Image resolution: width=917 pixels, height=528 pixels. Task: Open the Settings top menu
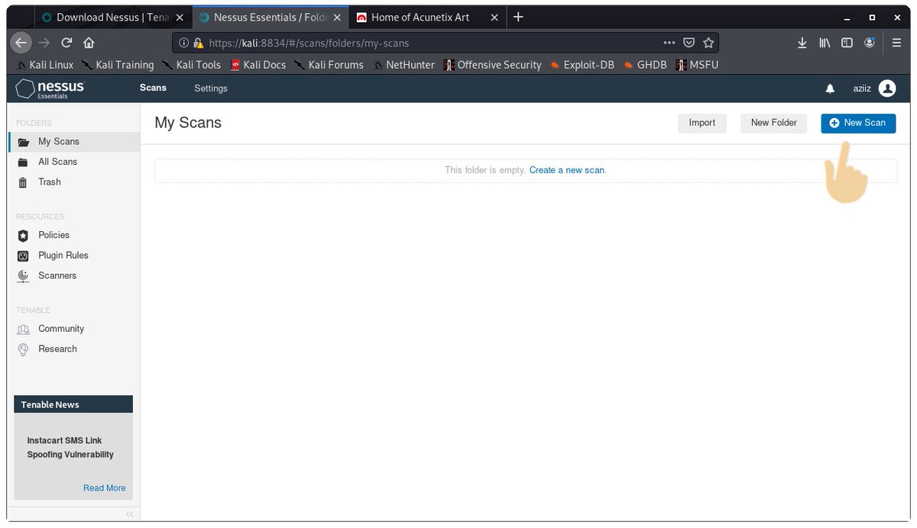(211, 89)
